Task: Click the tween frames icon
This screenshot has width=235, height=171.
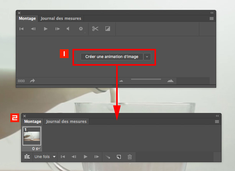Action: pos(108,157)
